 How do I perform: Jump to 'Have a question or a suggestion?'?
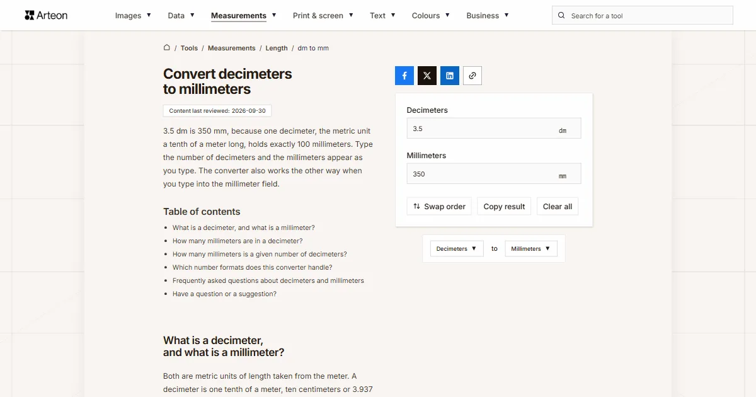(224, 294)
